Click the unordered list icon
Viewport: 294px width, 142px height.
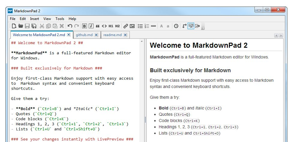[140, 26]
